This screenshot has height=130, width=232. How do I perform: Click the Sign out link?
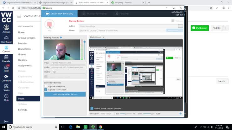179,15
